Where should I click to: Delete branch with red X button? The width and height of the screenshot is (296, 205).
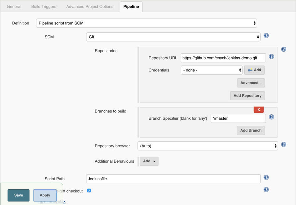coord(259,110)
